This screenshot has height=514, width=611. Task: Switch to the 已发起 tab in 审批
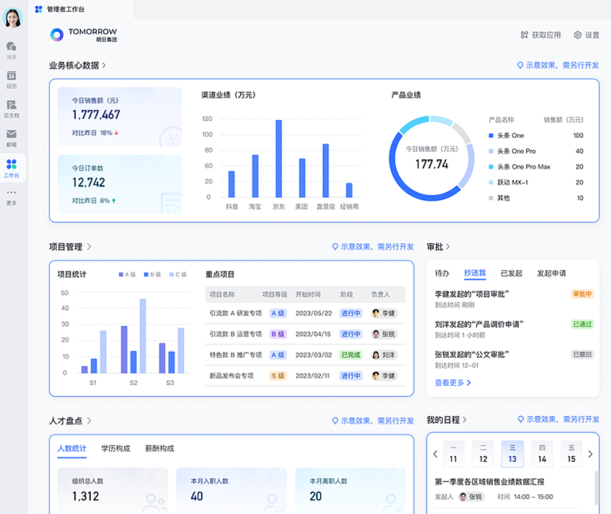pyautogui.click(x=513, y=274)
